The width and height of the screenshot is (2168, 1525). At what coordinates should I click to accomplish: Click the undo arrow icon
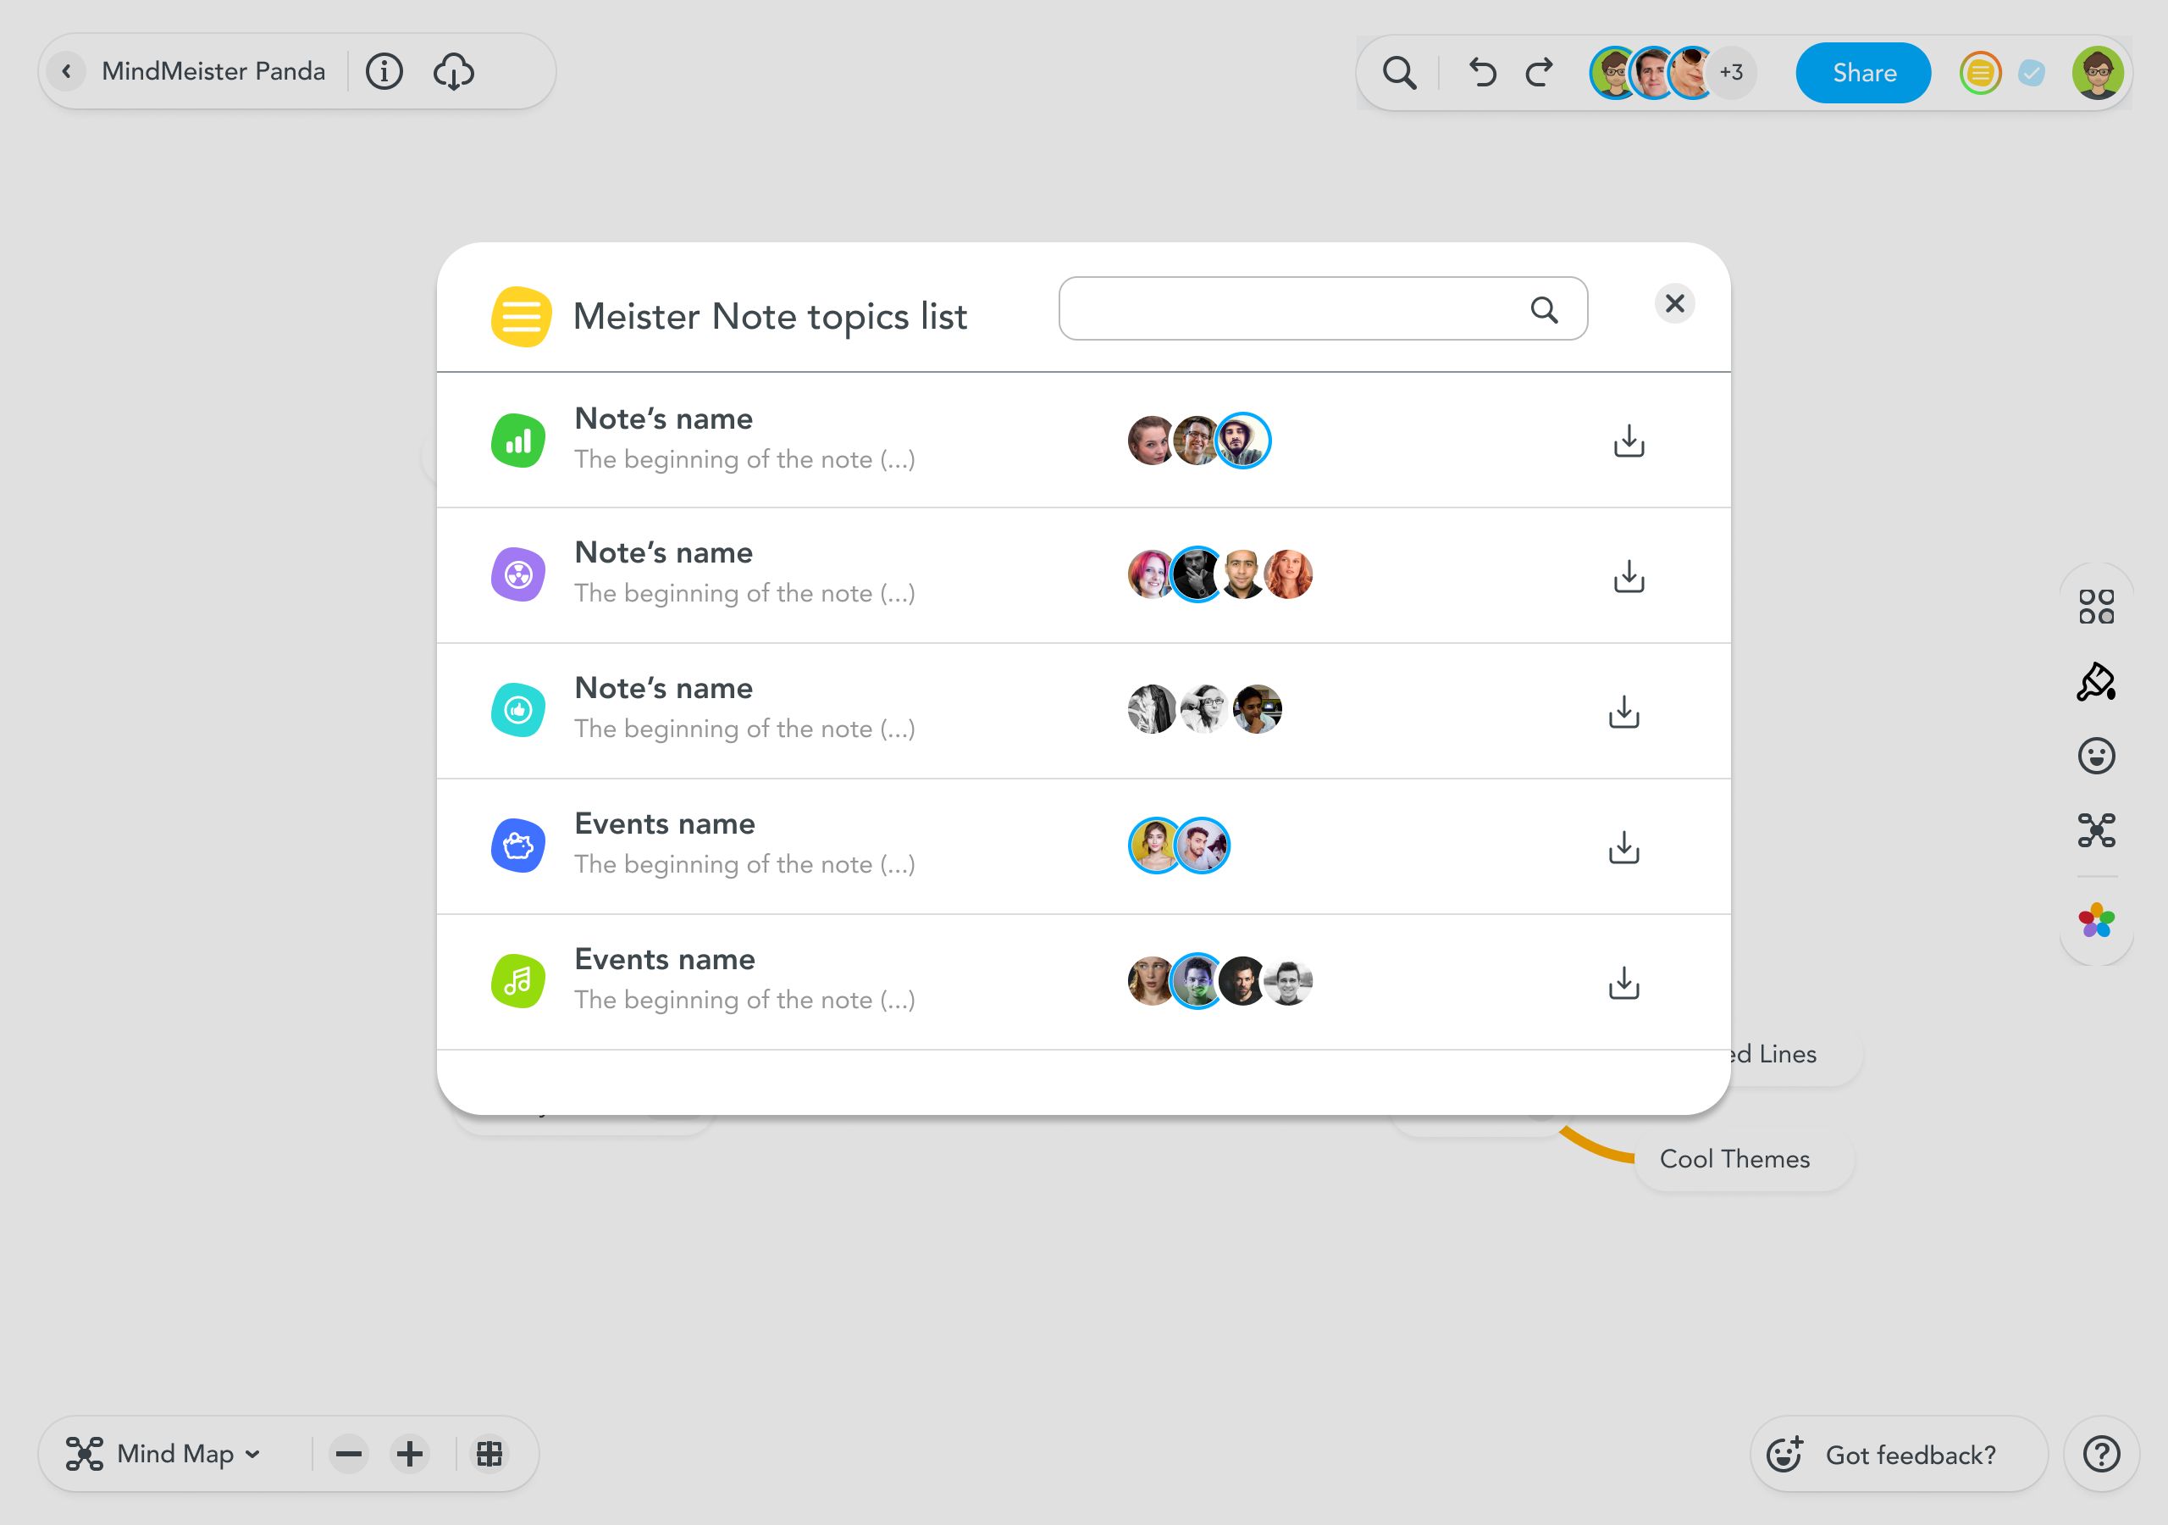point(1483,72)
